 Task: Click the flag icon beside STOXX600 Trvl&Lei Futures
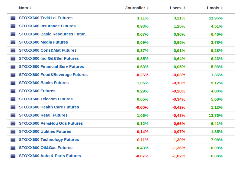click(x=13, y=18)
